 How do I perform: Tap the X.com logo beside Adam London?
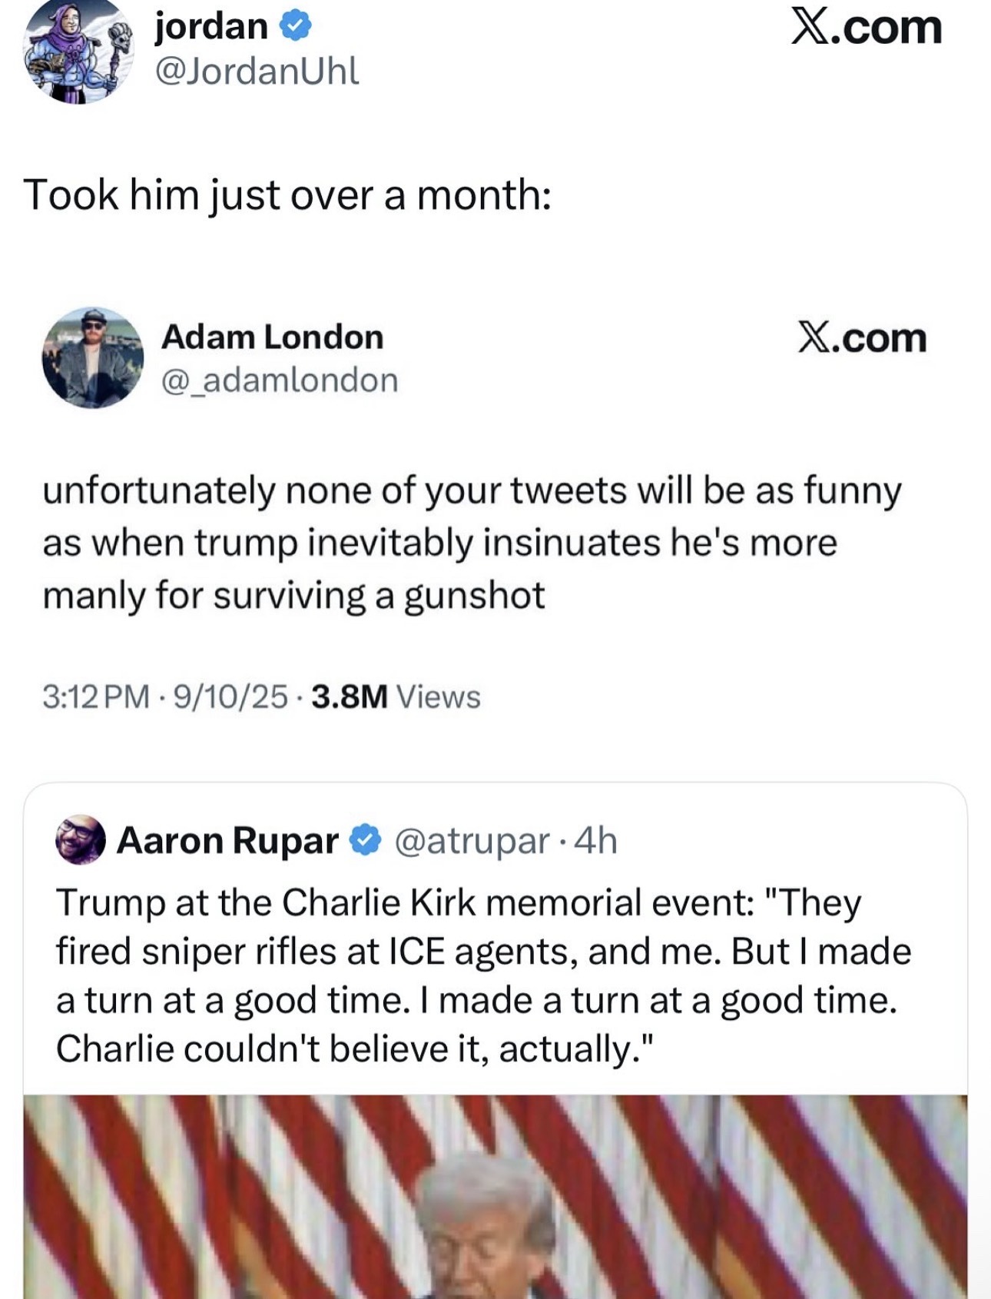coord(862,337)
